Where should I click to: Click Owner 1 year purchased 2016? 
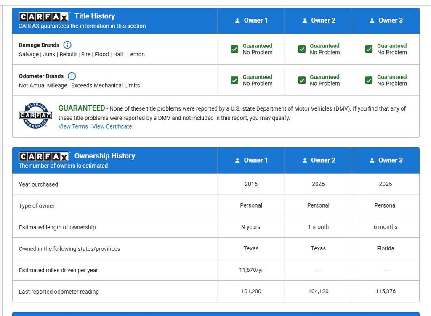pyautogui.click(x=251, y=184)
